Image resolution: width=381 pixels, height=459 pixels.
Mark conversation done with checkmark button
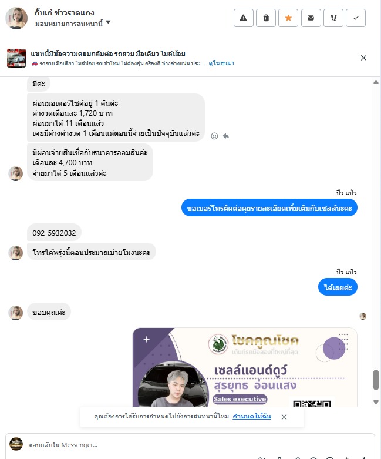(356, 18)
